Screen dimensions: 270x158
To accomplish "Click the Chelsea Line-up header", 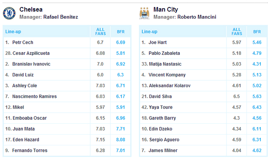I will 13,32.
